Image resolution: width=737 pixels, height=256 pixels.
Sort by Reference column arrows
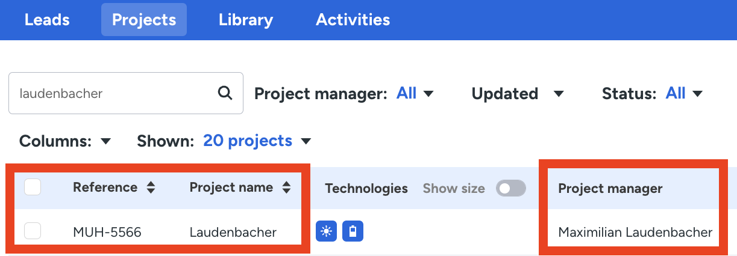[151, 187]
